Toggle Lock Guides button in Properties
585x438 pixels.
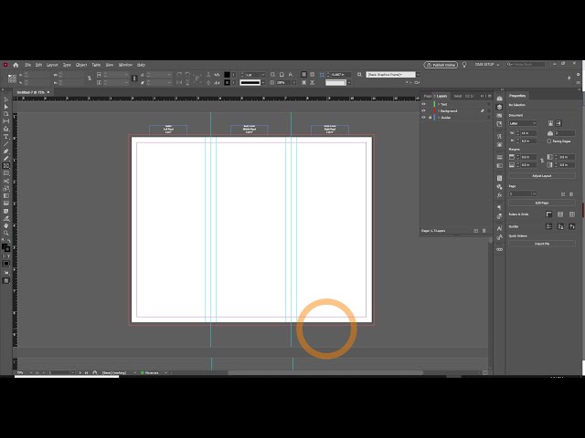coord(560,226)
